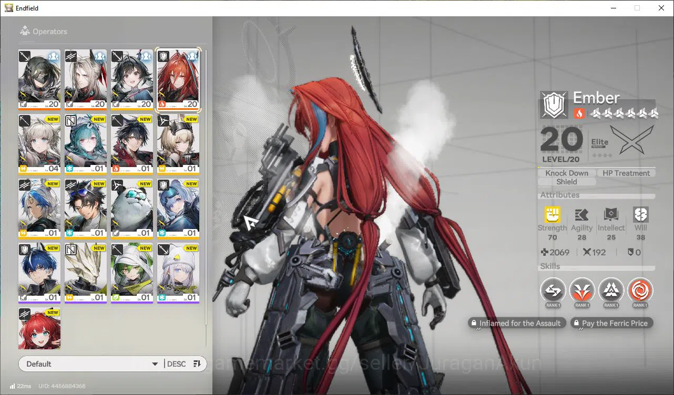Select the red-haired Ember card
This screenshot has height=395, width=674.
coord(178,80)
